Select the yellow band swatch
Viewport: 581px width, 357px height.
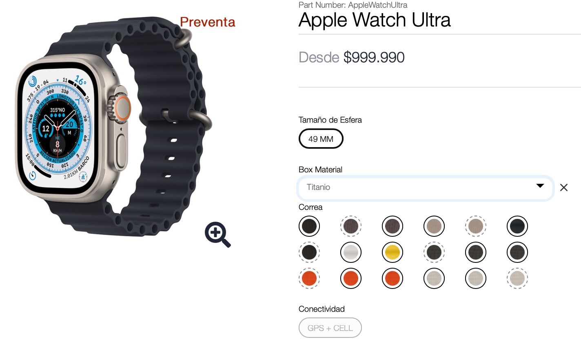(x=393, y=252)
